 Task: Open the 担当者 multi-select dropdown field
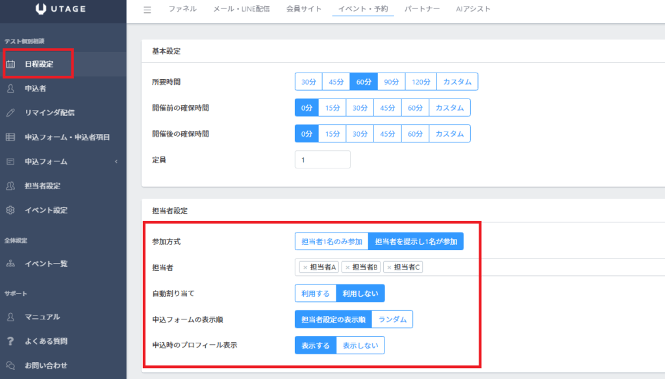pyautogui.click(x=539, y=267)
